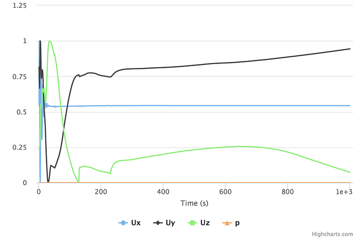Click the green Uz curve's tall peak
Image resolution: width=359 pixels, height=239 pixels.
coord(49,41)
